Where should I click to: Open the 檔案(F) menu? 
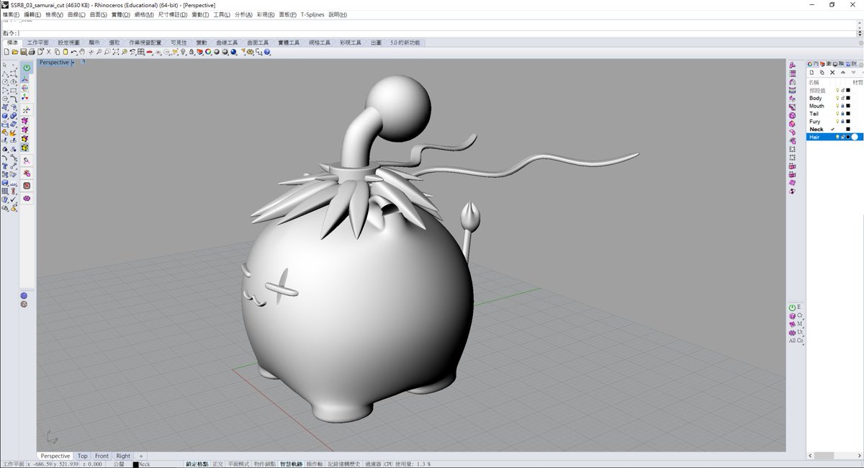(12, 14)
